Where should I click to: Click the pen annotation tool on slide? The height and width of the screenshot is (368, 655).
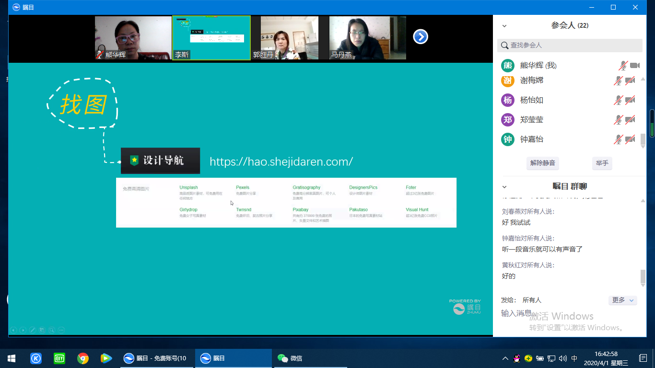33,330
